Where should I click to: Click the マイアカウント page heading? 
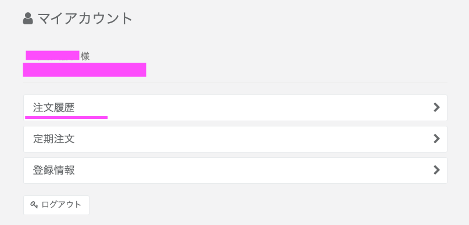85,19
